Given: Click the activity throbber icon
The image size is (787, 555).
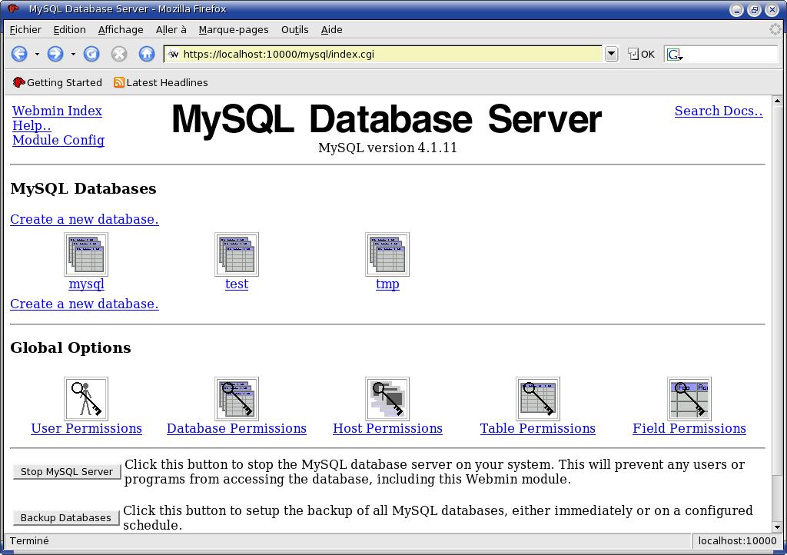Looking at the screenshot, I should (775, 30).
